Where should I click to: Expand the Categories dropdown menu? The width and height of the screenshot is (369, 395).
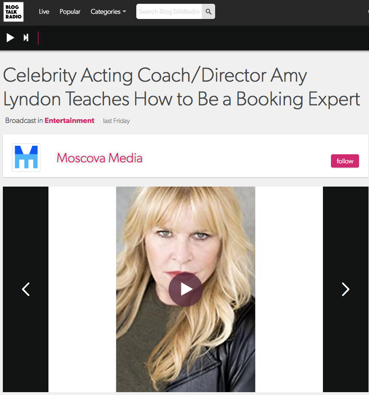(x=108, y=11)
